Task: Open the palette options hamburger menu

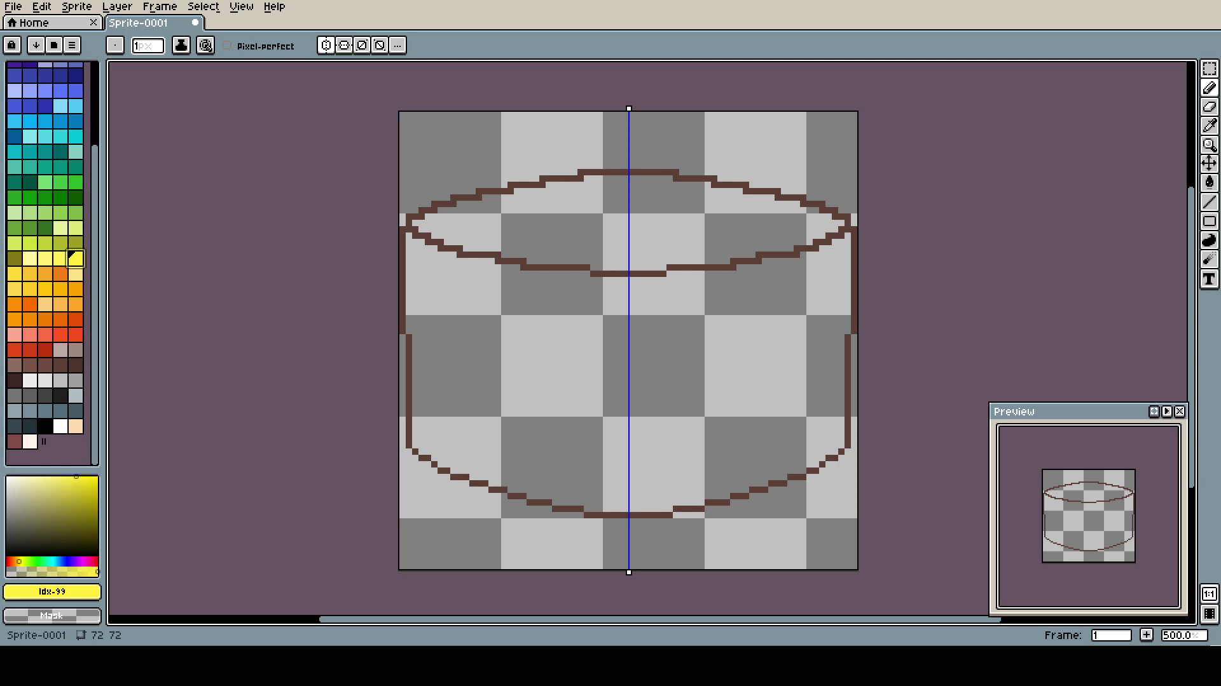Action: coord(72,45)
